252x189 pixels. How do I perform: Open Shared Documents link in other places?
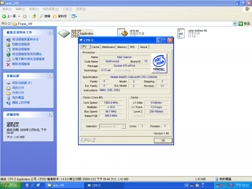[18, 93]
